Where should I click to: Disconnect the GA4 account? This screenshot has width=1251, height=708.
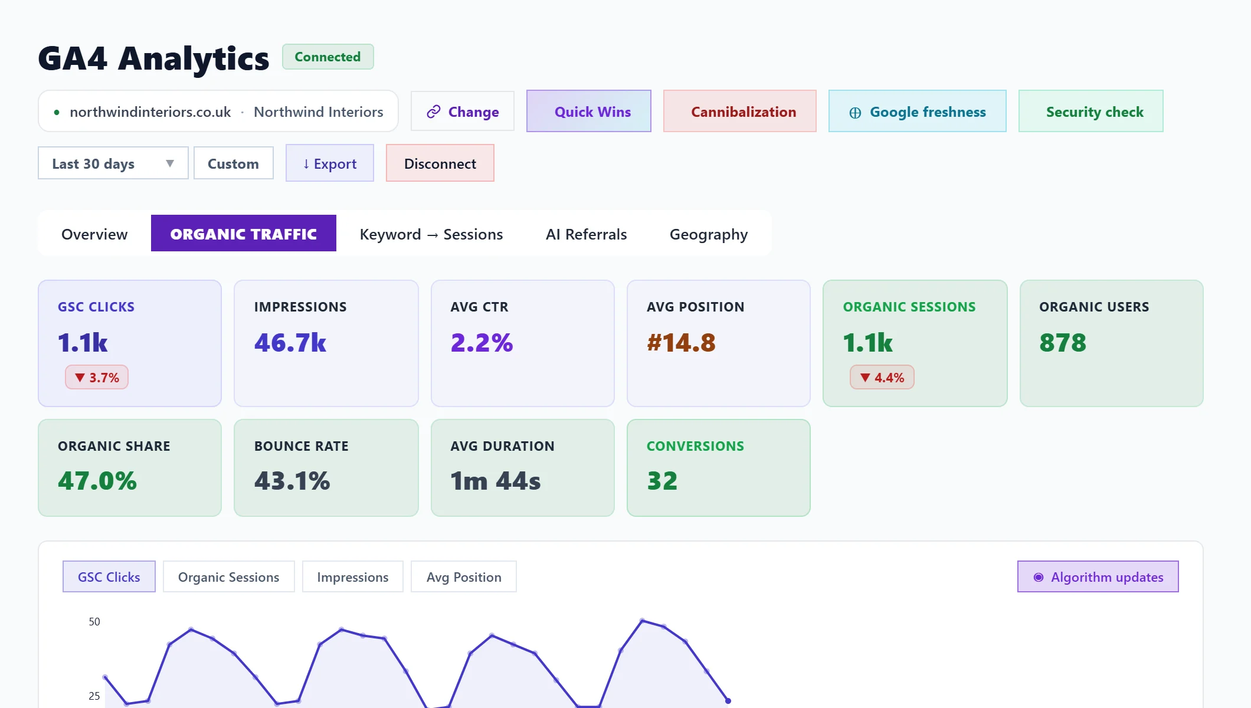[x=440, y=163]
